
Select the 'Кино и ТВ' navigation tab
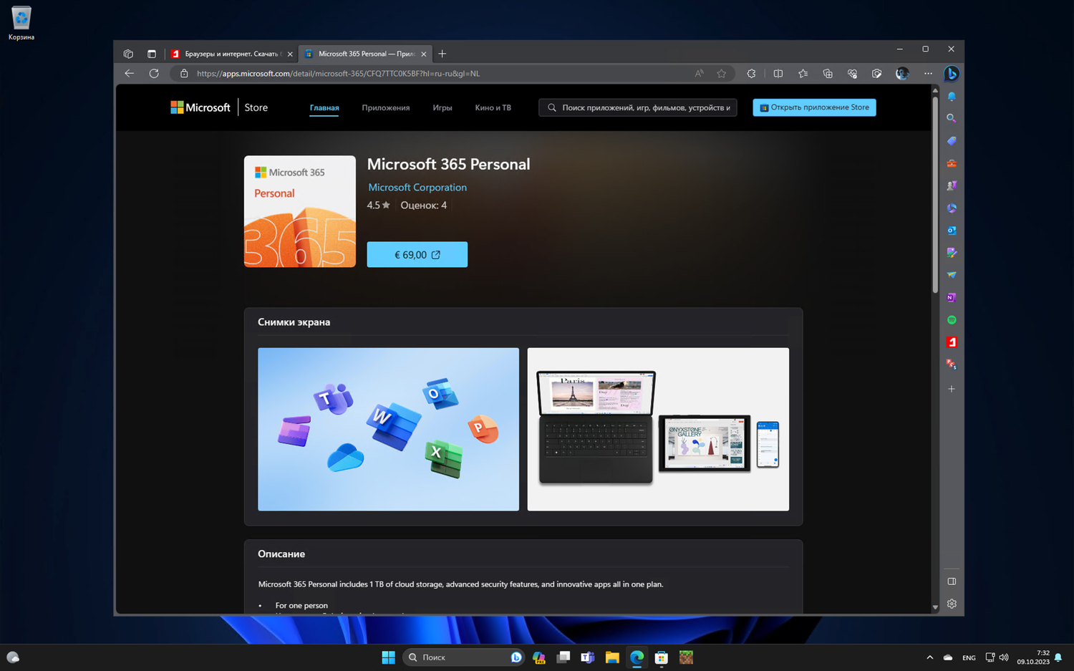[x=493, y=107]
